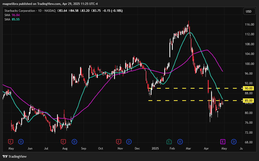Image resolution: width=259 pixels, height=161 pixels.
Task: Click the open value O83.64
Action: [62, 11]
